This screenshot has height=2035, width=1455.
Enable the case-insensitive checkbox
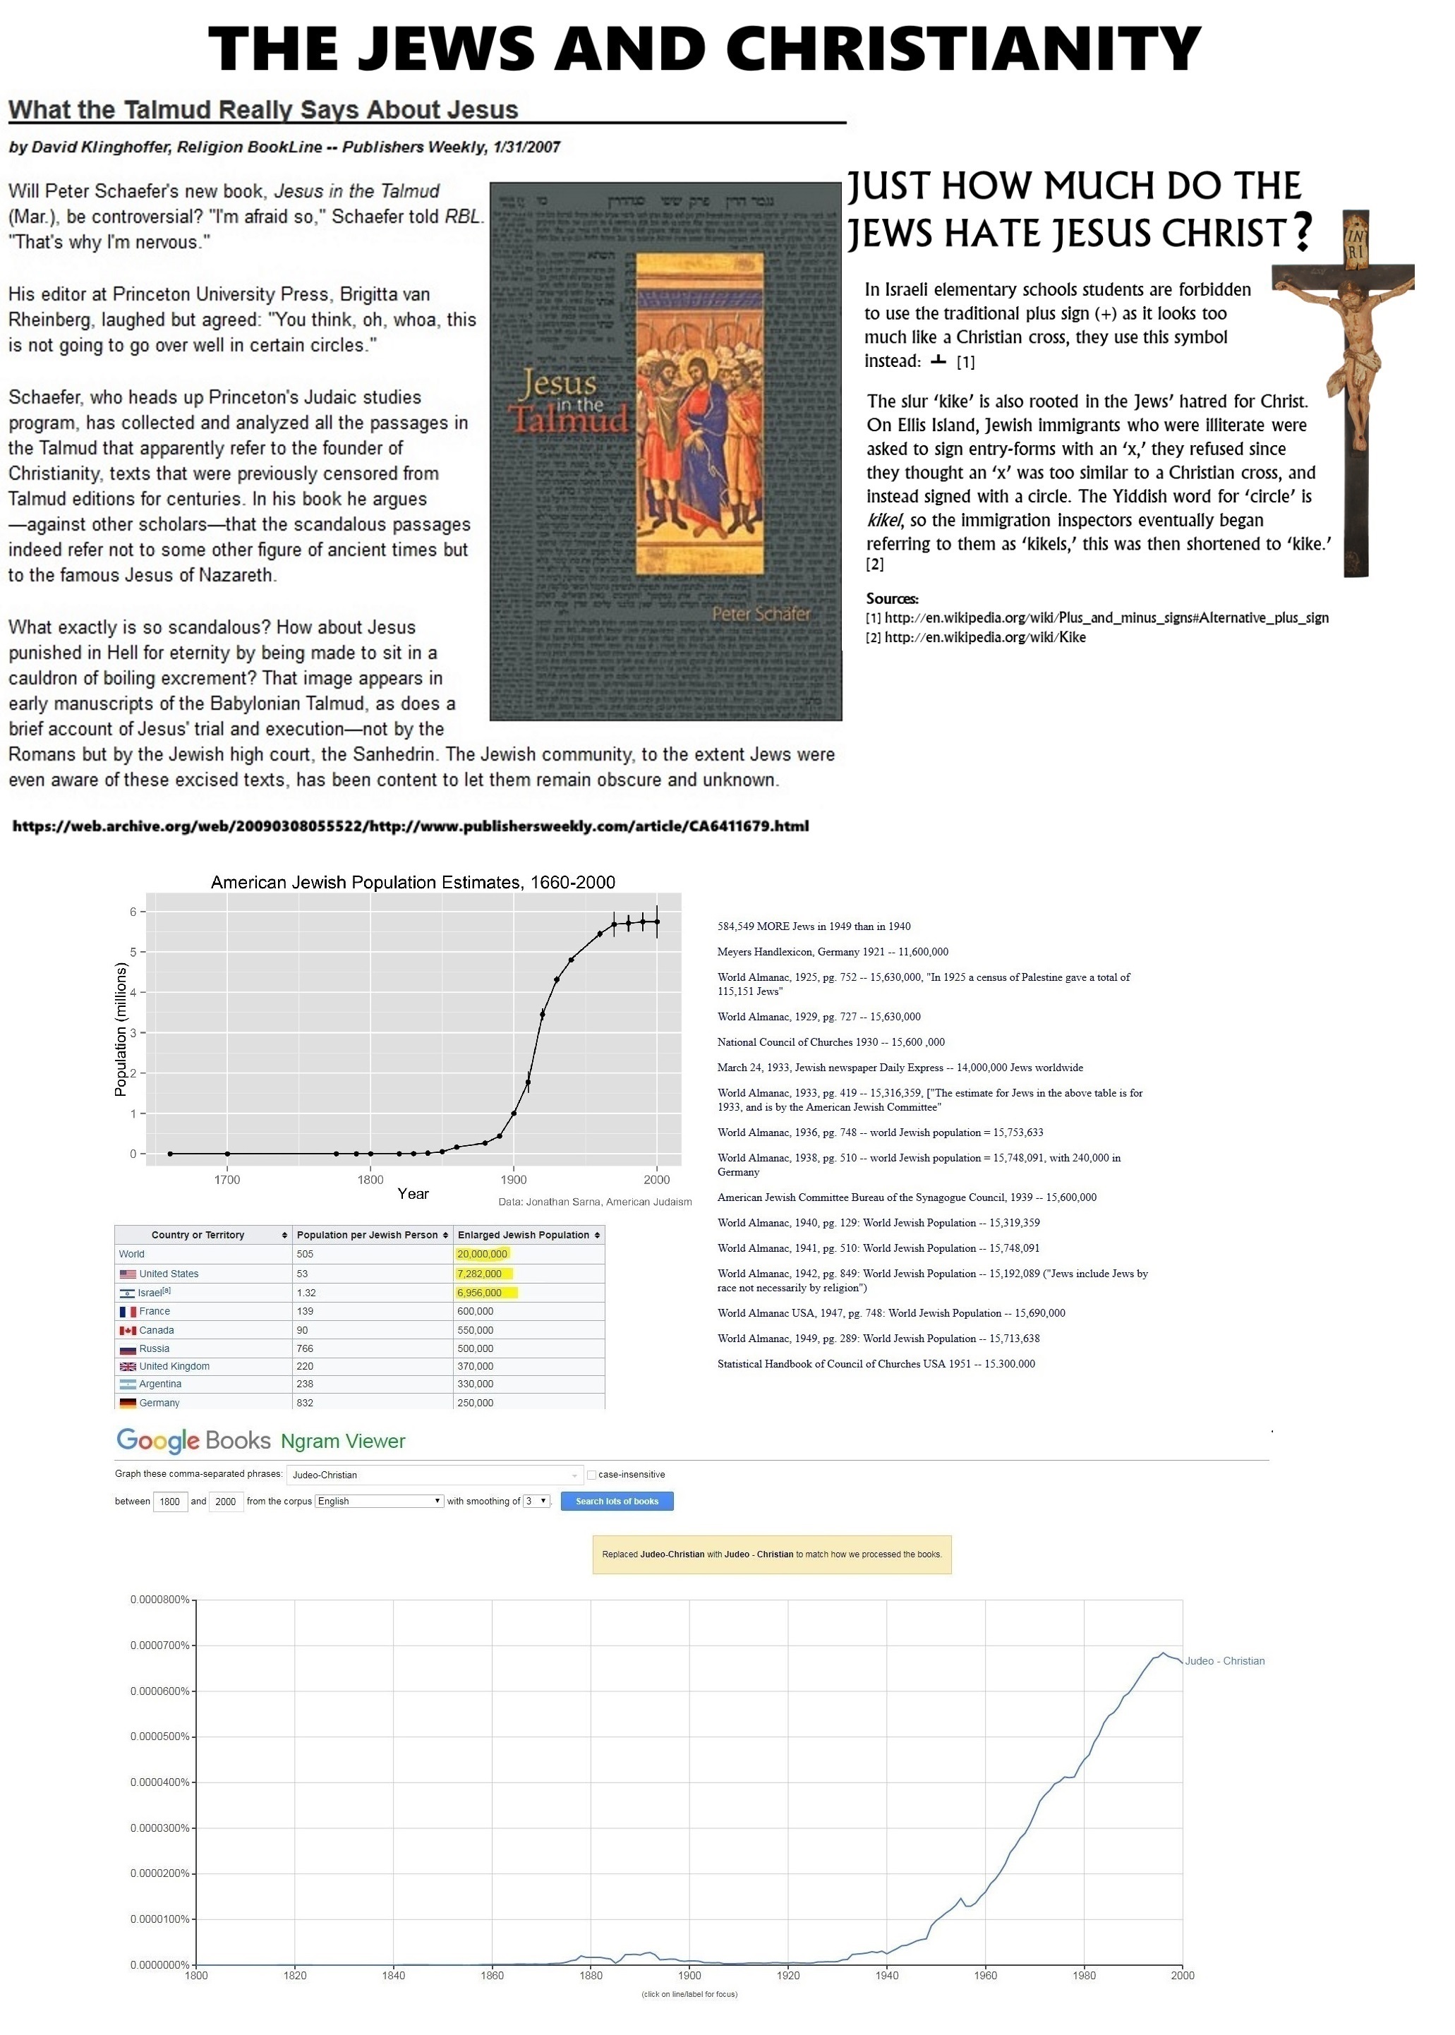click(591, 1474)
